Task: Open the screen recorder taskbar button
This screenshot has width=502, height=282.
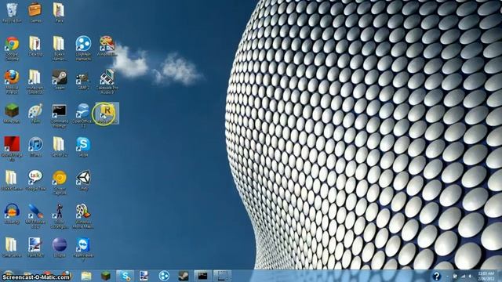Action: (x=223, y=276)
